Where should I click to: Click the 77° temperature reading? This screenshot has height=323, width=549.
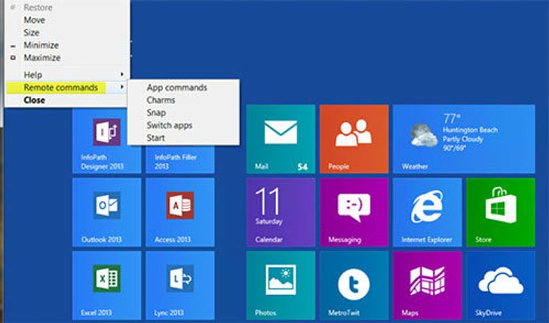point(452,118)
